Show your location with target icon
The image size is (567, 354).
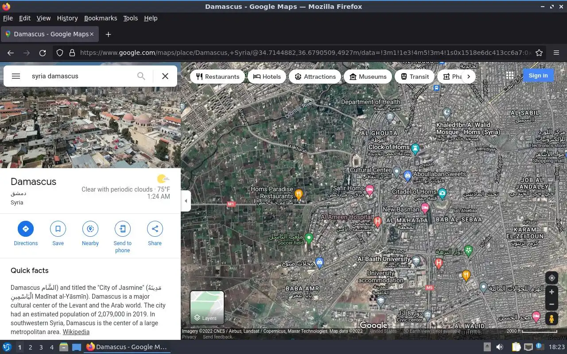coord(551,278)
